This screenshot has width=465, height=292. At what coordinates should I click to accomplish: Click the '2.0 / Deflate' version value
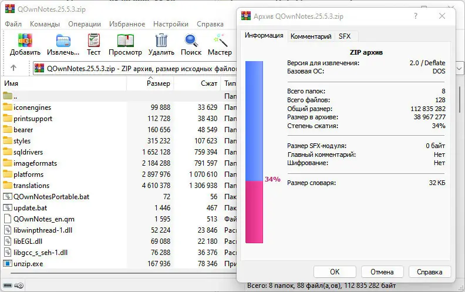427,63
